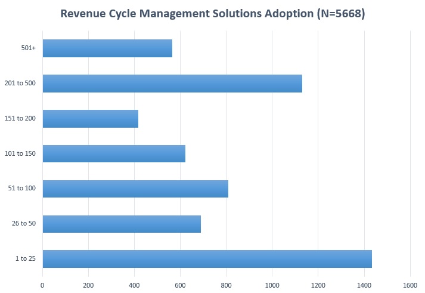Click the 0 value on horizontal axis
The width and height of the screenshot is (425, 293).
click(42, 284)
